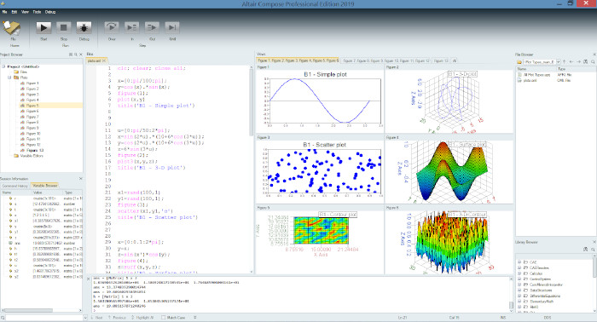The height and width of the screenshot is (322, 597).
Task: Click Highlight All in search bar
Action: [x=142, y=318]
